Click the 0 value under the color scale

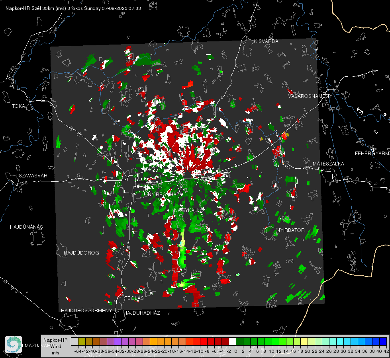click(236, 351)
